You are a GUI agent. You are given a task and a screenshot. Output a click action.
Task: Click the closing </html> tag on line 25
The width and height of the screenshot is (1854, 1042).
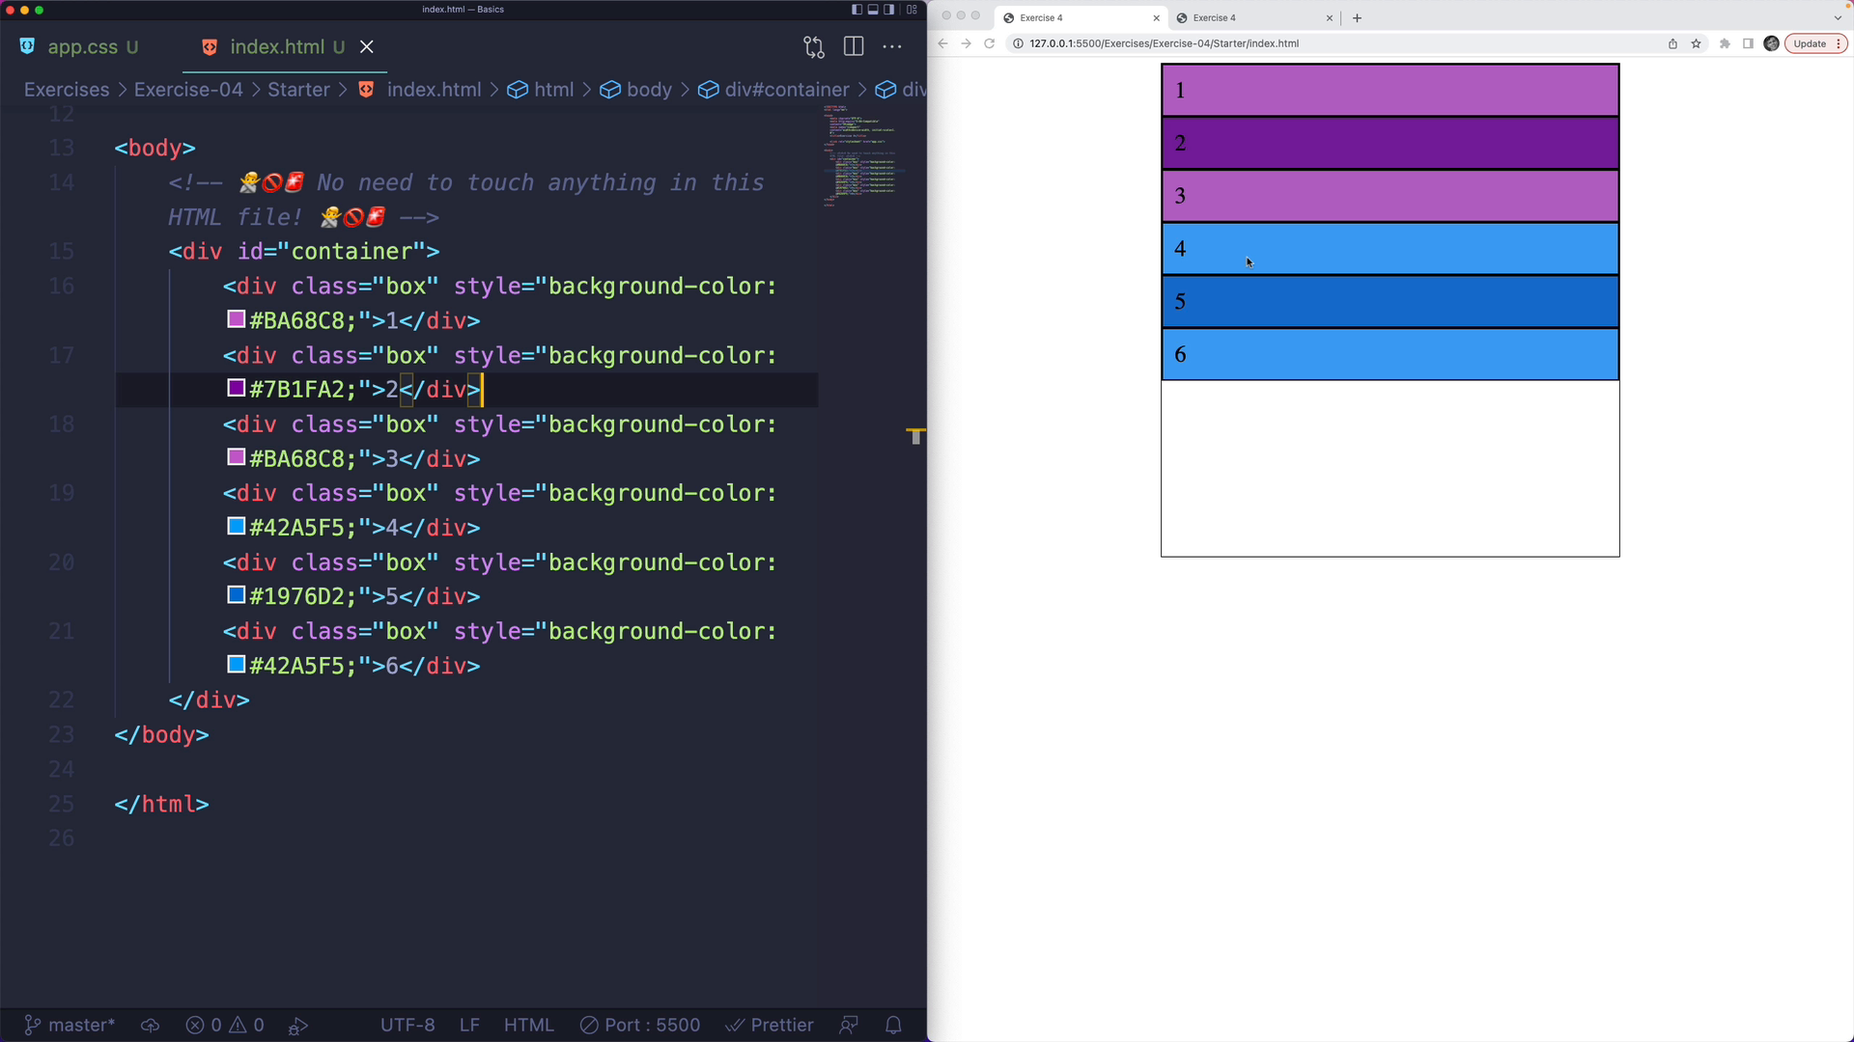coord(161,804)
